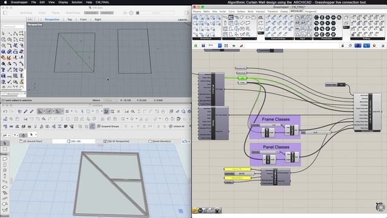This screenshot has height=218, width=387.
Task: Toggle Planar mode in Rhino
Action: [x=56, y=13]
